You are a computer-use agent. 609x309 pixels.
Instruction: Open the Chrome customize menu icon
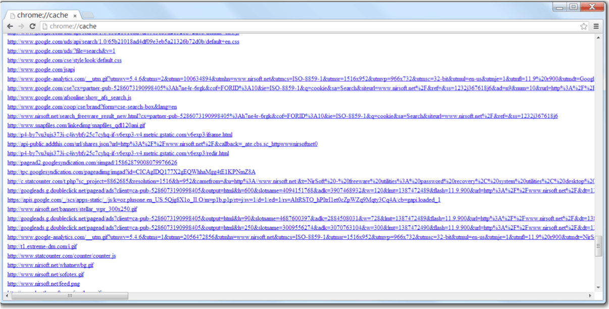597,26
